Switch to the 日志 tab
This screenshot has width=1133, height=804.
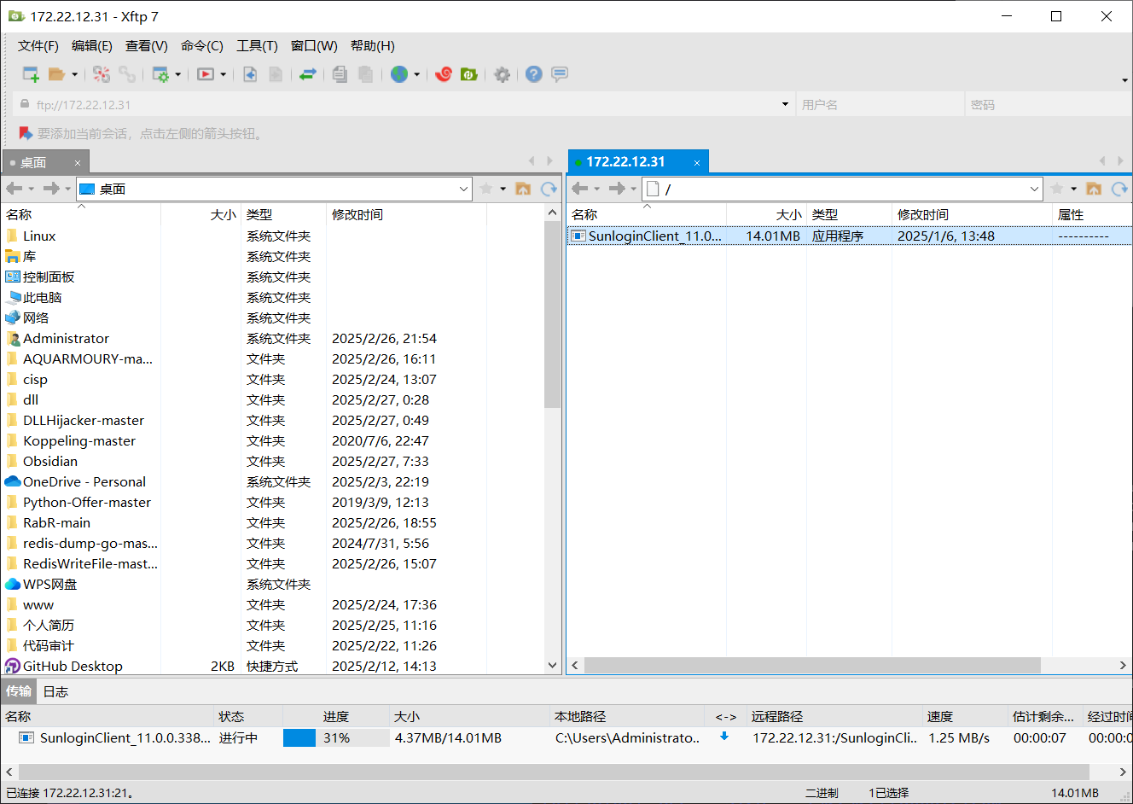point(55,691)
